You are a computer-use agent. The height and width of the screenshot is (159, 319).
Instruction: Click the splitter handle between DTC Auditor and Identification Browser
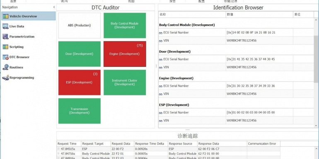coord(156,66)
